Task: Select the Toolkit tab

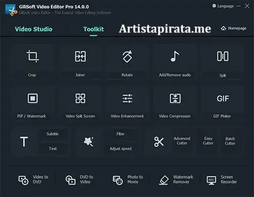Action: tap(93, 29)
